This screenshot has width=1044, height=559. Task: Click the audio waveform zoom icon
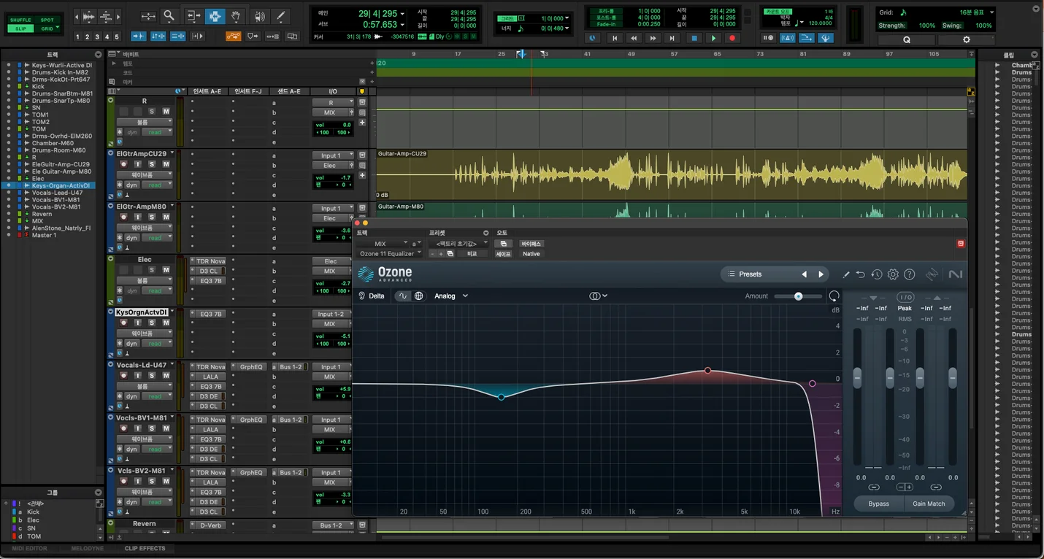click(88, 16)
